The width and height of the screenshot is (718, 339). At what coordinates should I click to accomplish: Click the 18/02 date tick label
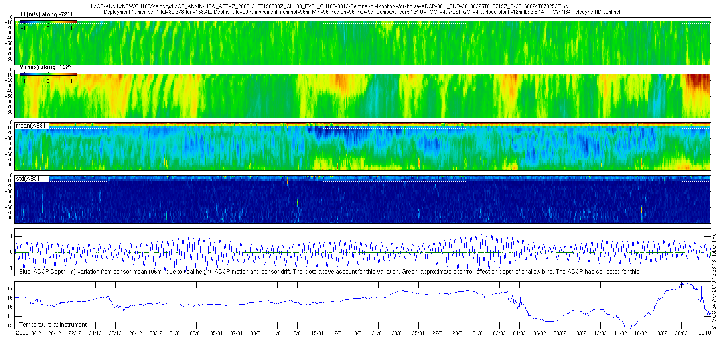point(661,333)
